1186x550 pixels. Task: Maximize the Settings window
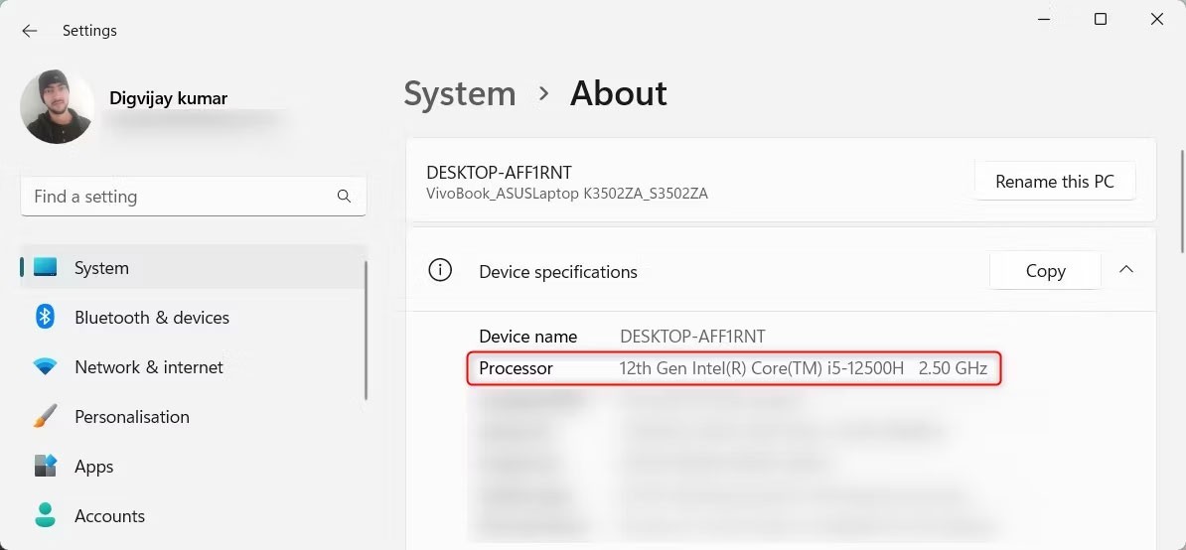[x=1101, y=19]
